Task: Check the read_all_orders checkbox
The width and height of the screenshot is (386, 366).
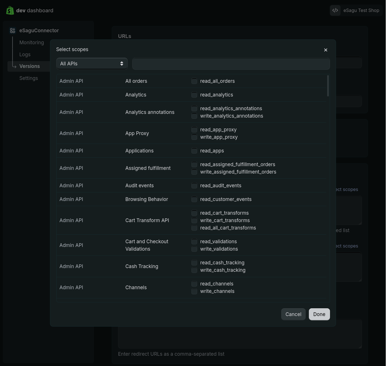Action: tap(194, 81)
